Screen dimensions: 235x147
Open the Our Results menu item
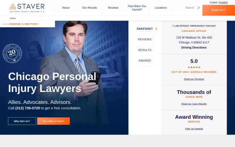90,8
